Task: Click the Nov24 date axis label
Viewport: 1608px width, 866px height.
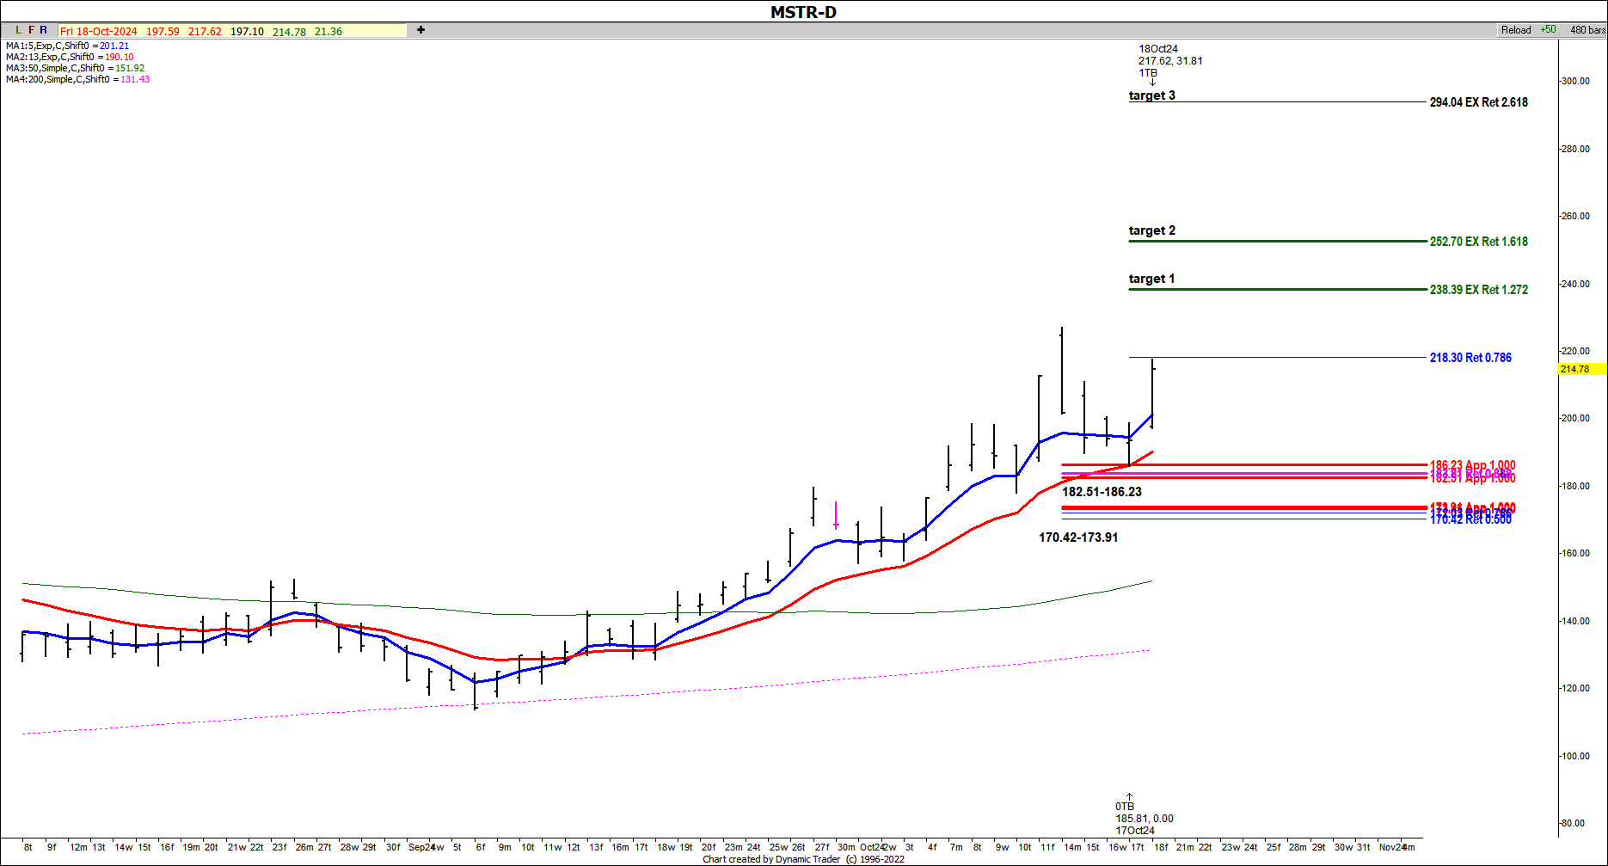Action: coord(1393,847)
